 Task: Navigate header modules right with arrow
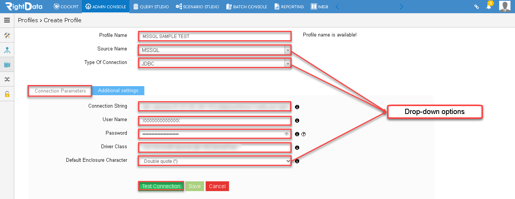pos(401,6)
